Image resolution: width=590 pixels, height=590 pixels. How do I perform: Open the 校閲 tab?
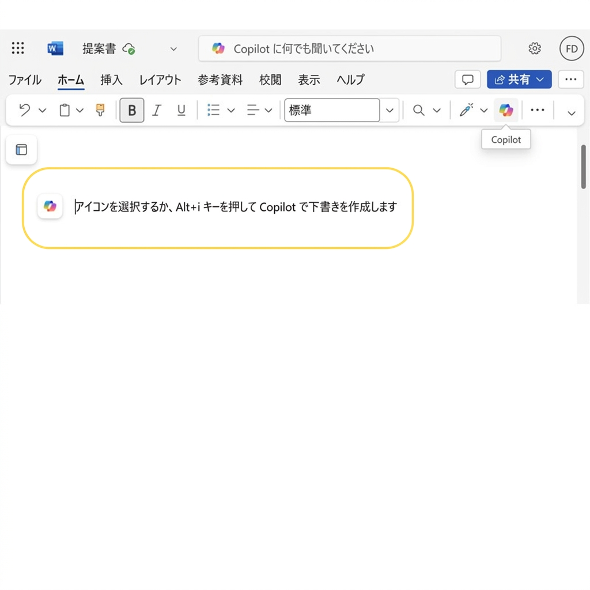(270, 80)
